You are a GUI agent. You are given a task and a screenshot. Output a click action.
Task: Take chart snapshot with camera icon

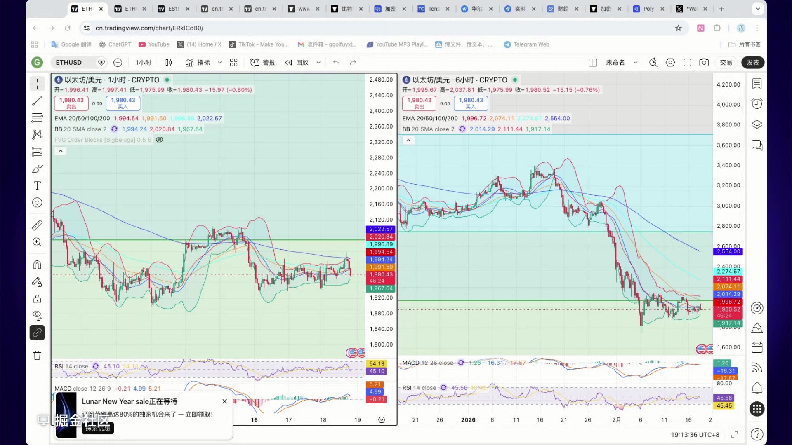pyautogui.click(x=704, y=63)
